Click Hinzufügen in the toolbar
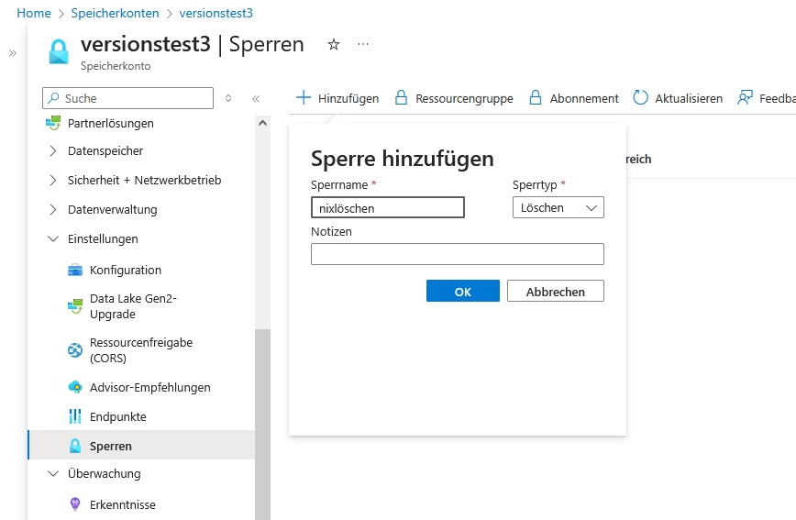796x520 pixels. pos(337,98)
